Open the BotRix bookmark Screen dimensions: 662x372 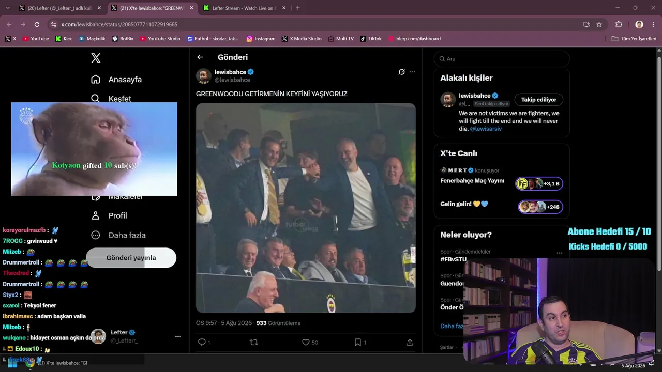pos(123,39)
